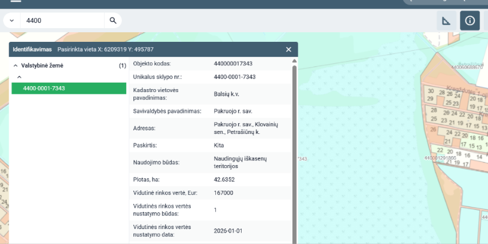Click the Adresas label
Viewport: 488px width, 244px height.
click(x=144, y=128)
